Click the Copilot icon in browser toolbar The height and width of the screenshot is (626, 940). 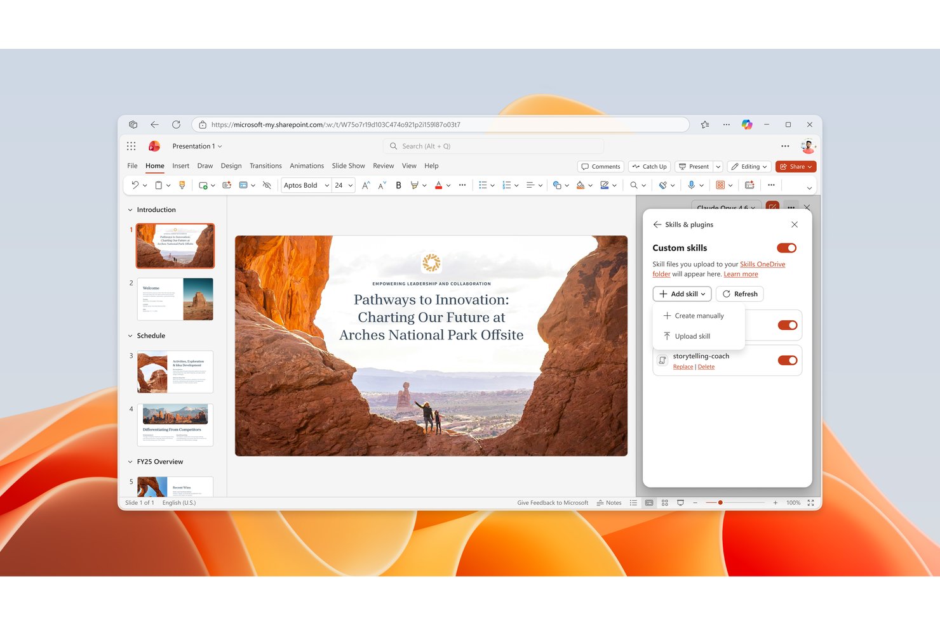click(x=747, y=124)
